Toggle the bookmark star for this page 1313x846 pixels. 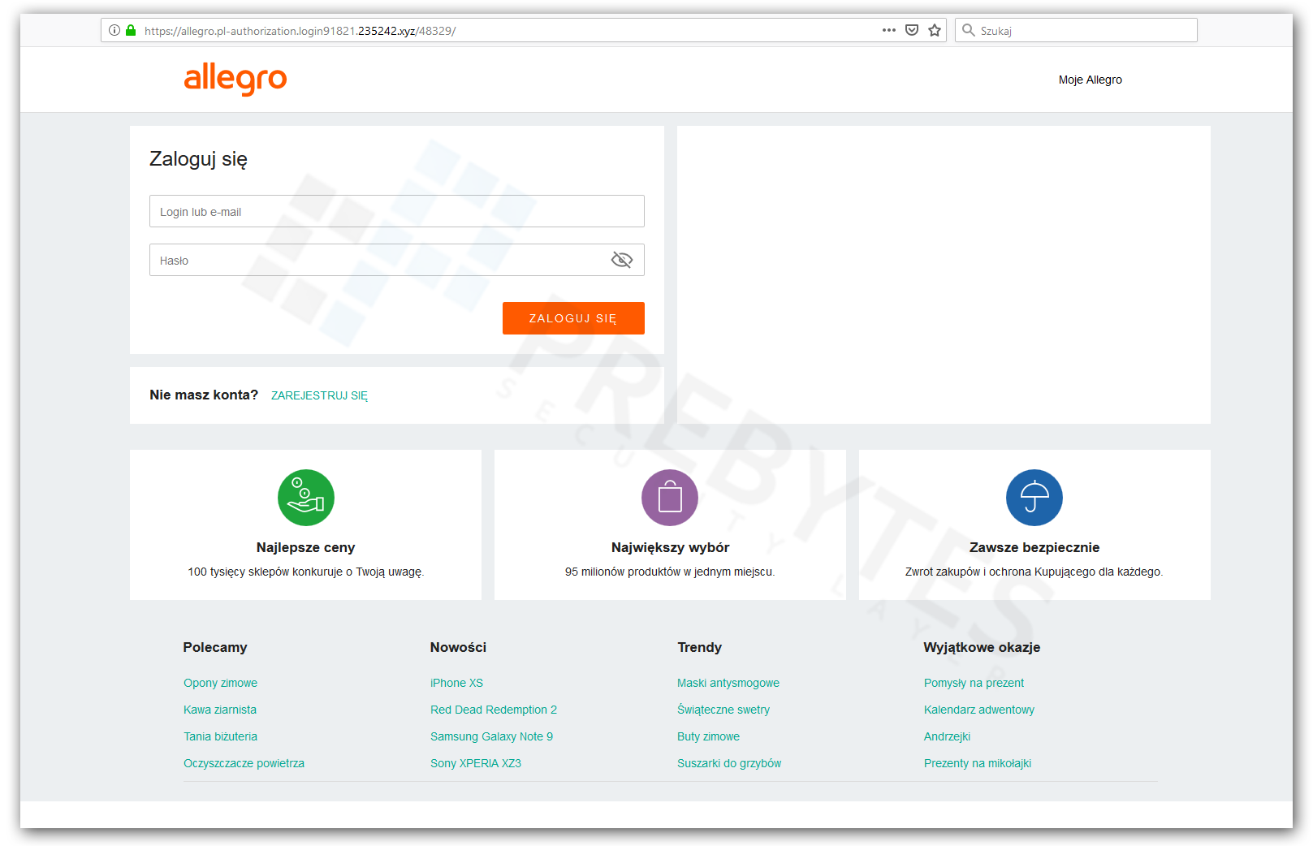point(934,30)
